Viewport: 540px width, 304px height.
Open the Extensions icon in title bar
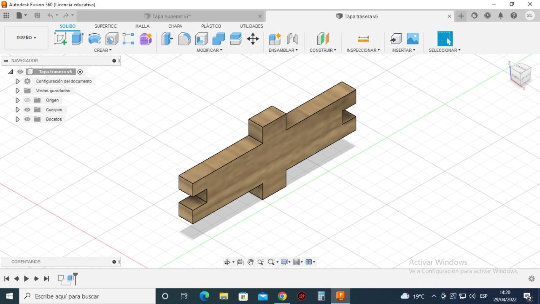click(x=474, y=16)
